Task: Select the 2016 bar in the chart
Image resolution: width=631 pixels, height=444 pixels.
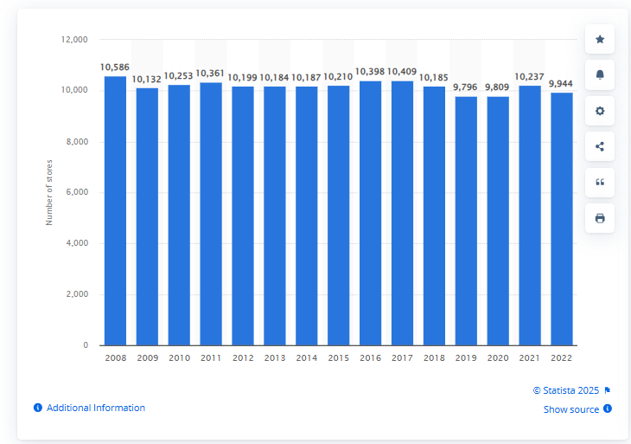Action: click(x=370, y=213)
